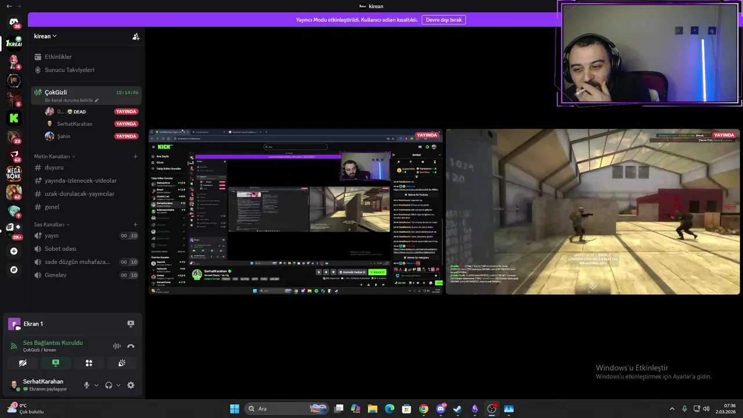Viewport: 743px width, 418px height.
Task: Open headphone output options arrow
Action: pos(118,385)
